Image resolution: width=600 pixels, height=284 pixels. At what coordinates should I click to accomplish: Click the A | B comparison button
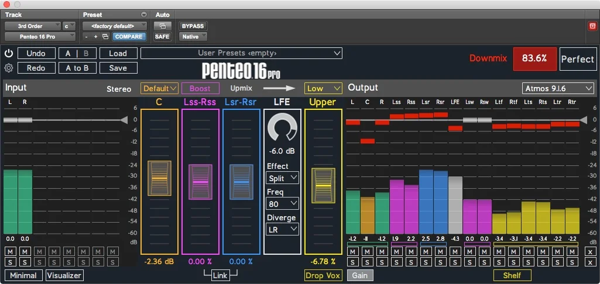coord(77,53)
